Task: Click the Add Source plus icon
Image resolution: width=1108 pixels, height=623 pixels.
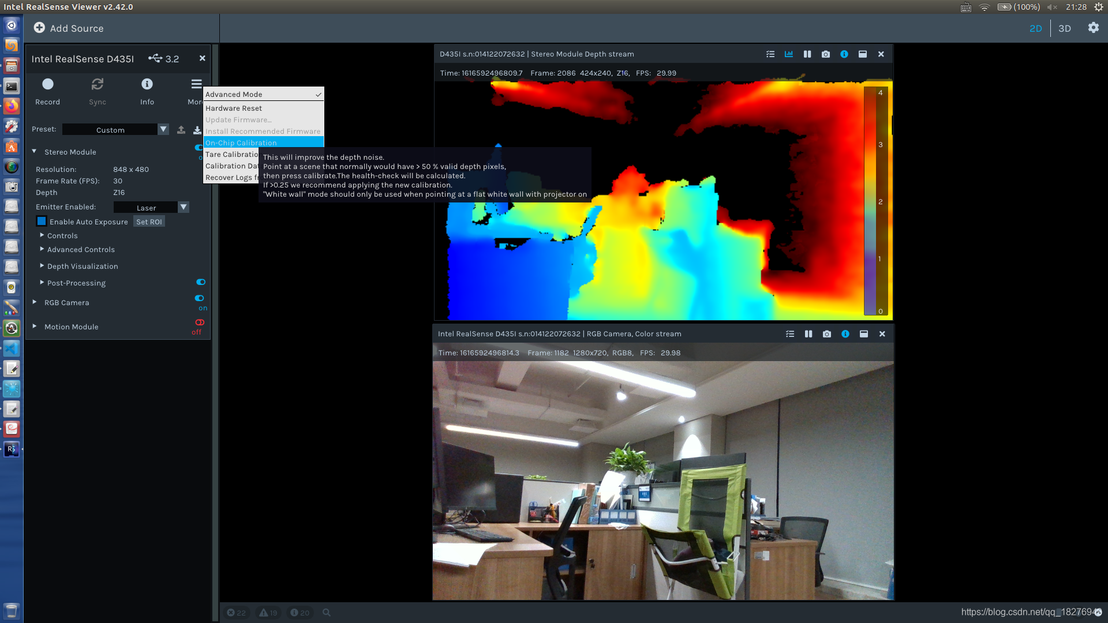Action: pyautogui.click(x=39, y=28)
